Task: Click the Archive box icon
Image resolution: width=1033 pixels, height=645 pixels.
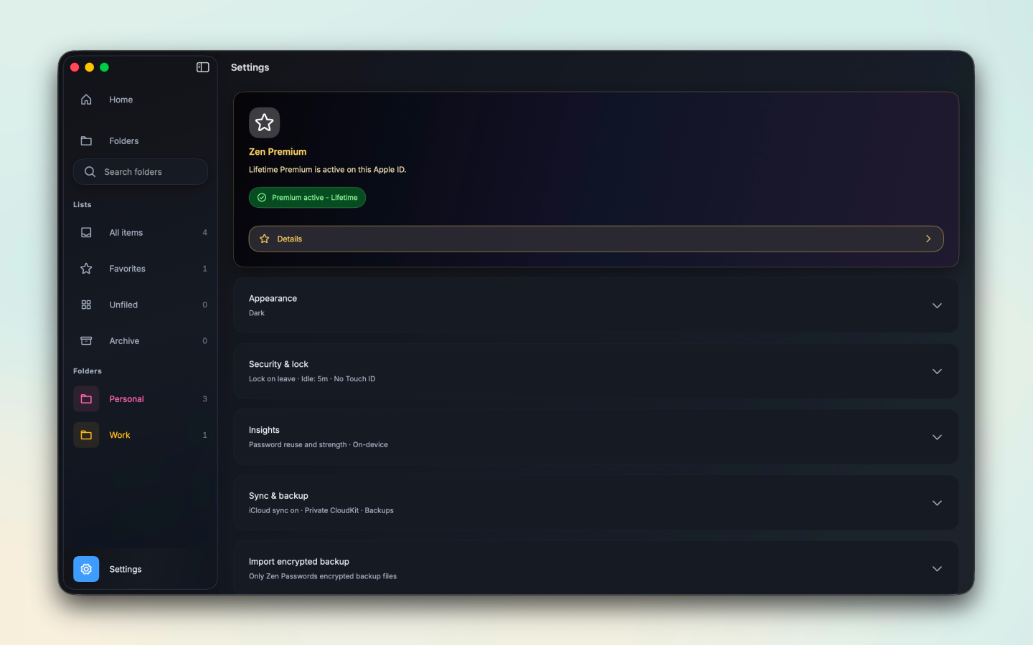Action: (86, 341)
